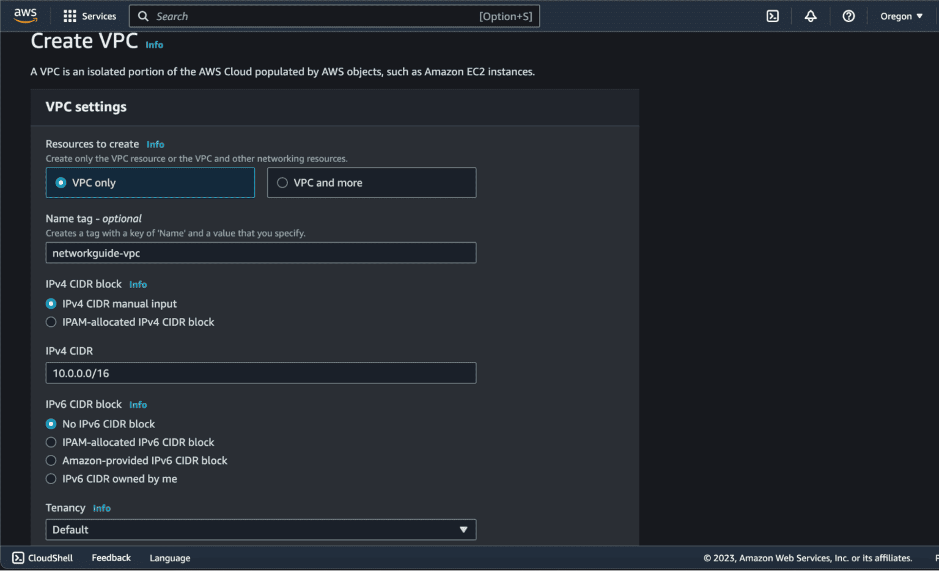Click the help question mark icon
The image size is (939, 571).
pyautogui.click(x=848, y=16)
